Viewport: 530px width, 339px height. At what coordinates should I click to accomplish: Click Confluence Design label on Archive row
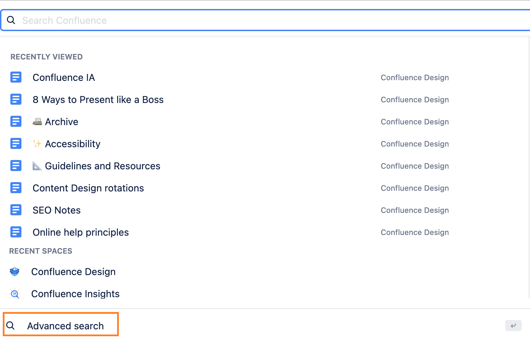pyautogui.click(x=415, y=122)
